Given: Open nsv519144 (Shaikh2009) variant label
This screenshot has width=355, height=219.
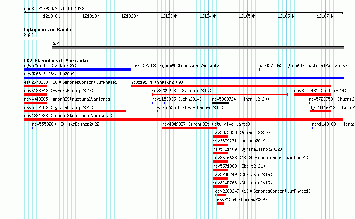Looking at the screenshot, I should click(x=157, y=82).
